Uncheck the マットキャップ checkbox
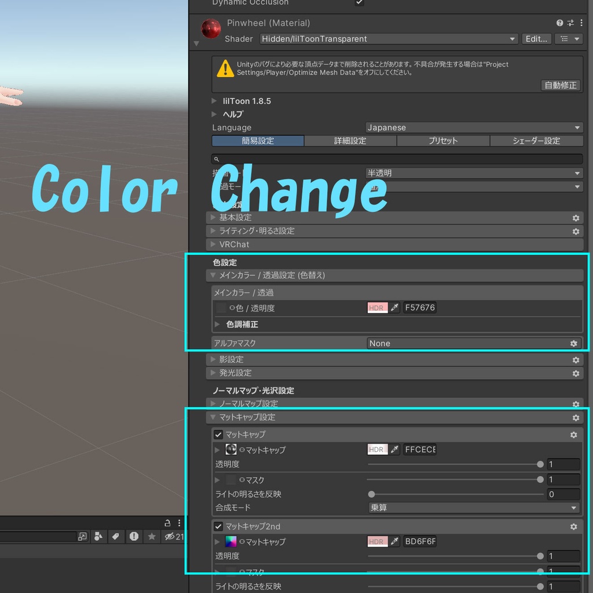 coord(218,434)
